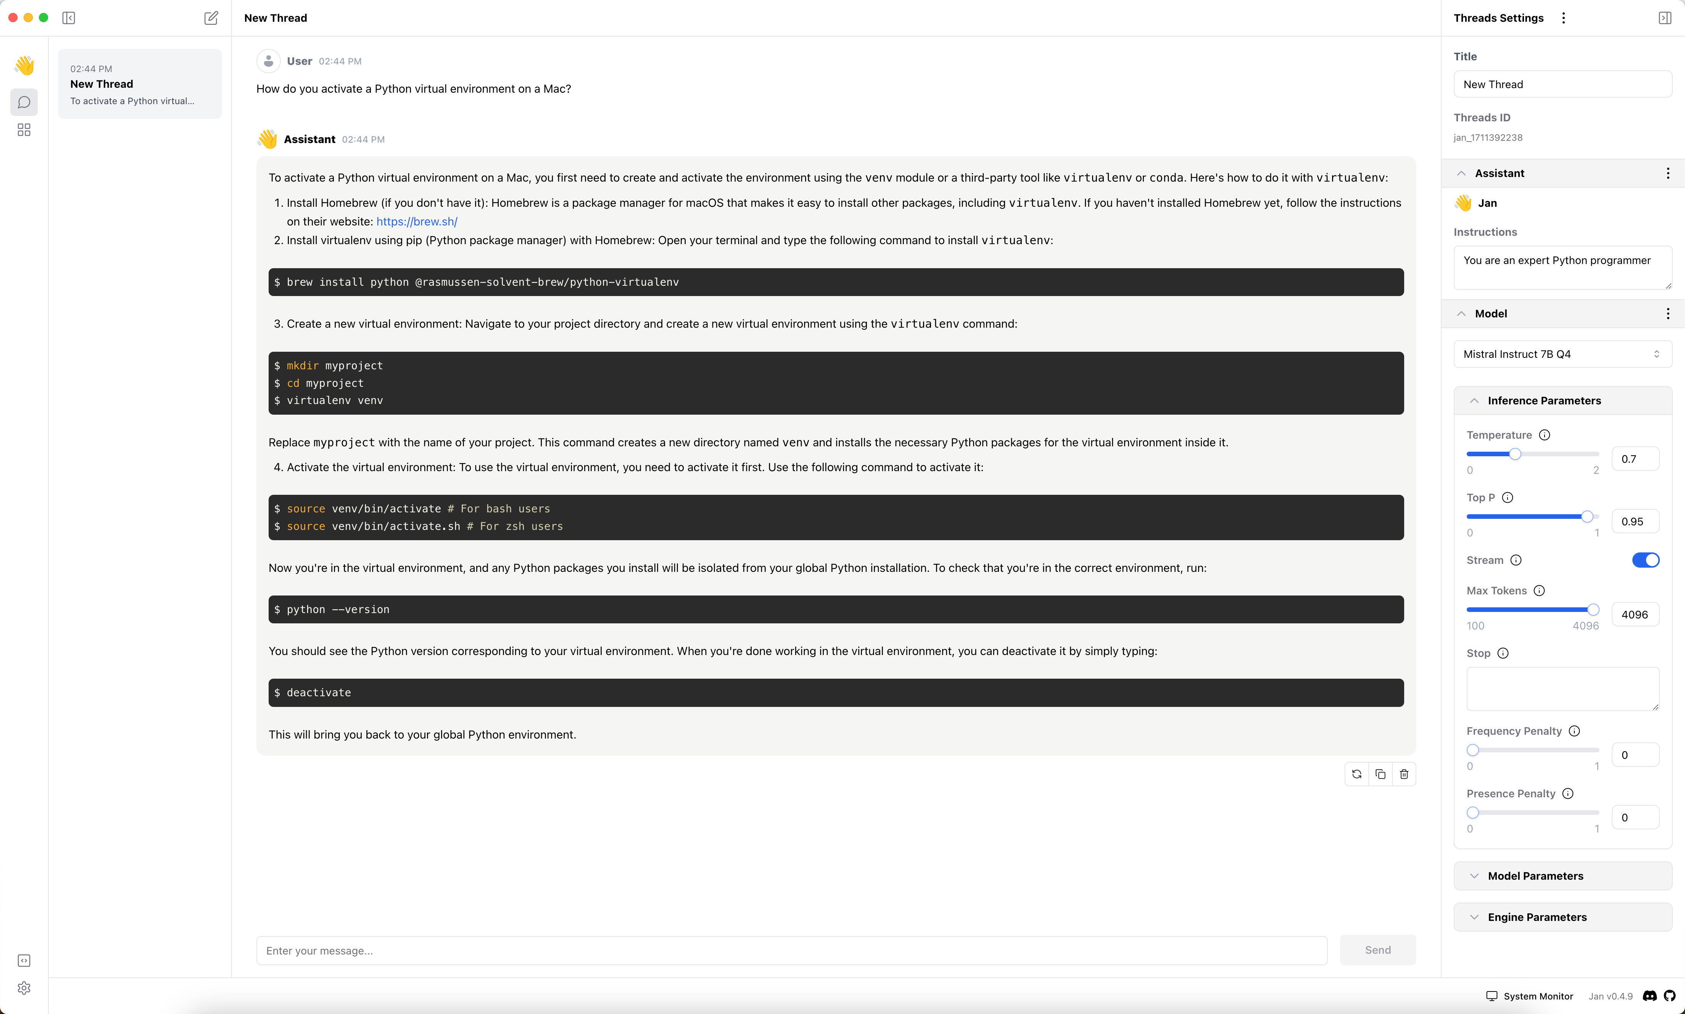
Task: Click the new thread compose icon
Action: (x=211, y=18)
